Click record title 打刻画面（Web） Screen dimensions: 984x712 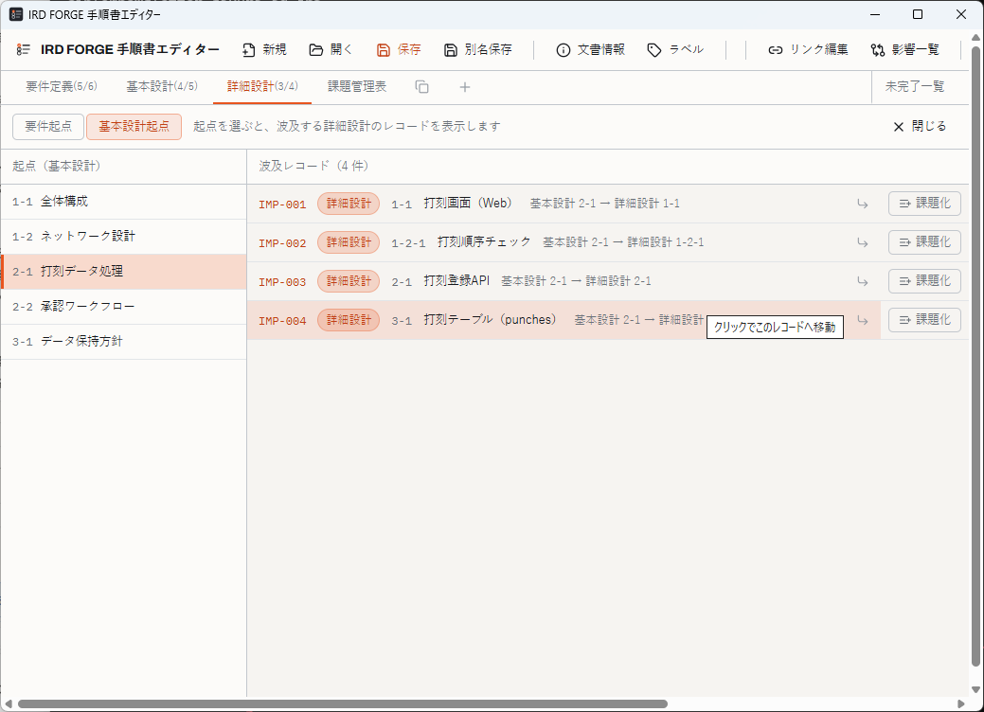471,204
